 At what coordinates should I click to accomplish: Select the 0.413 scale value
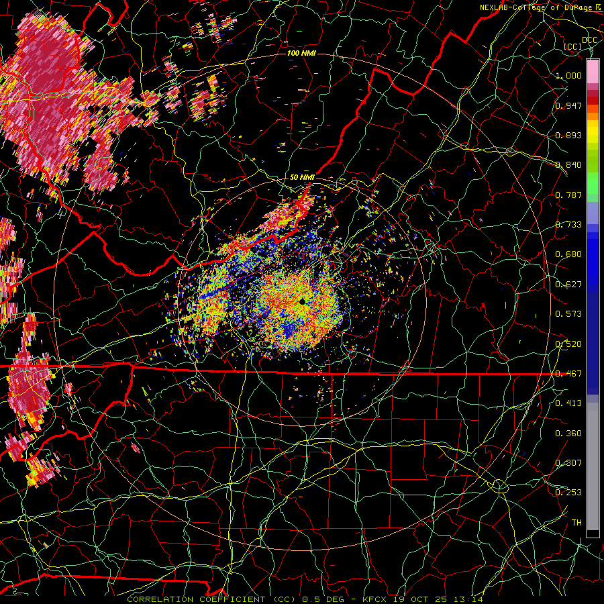[568, 403]
